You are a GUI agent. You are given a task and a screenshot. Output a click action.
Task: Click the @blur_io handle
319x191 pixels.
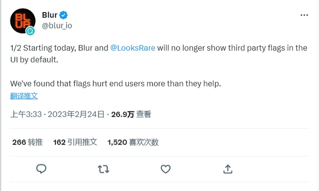[x=57, y=26]
